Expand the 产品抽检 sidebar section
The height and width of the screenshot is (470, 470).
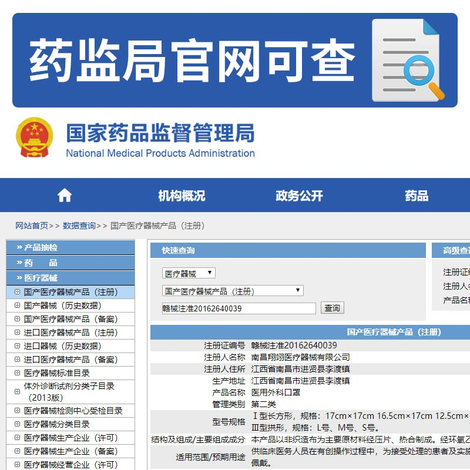coord(70,247)
